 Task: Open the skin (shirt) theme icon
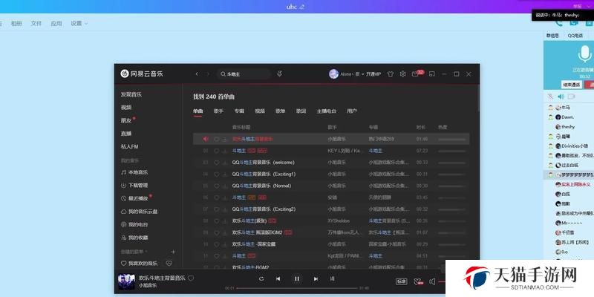tap(391, 74)
